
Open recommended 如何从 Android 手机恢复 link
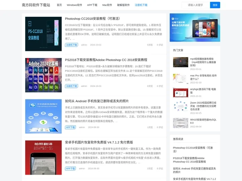[195, 170]
